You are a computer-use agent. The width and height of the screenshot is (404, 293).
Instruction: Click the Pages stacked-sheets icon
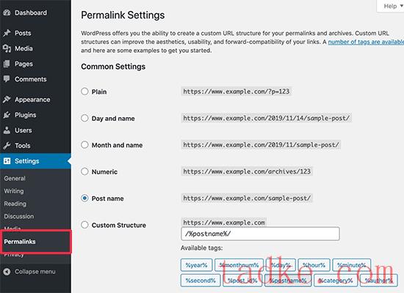pyautogui.click(x=7, y=64)
